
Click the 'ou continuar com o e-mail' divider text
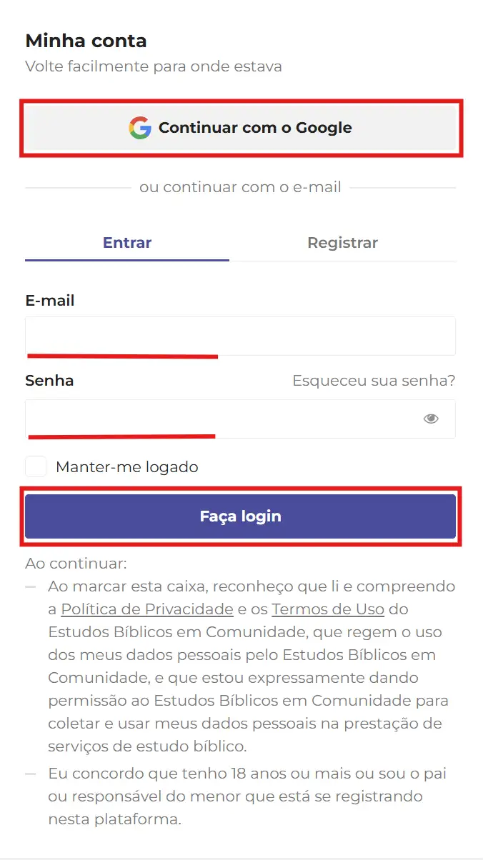(240, 188)
